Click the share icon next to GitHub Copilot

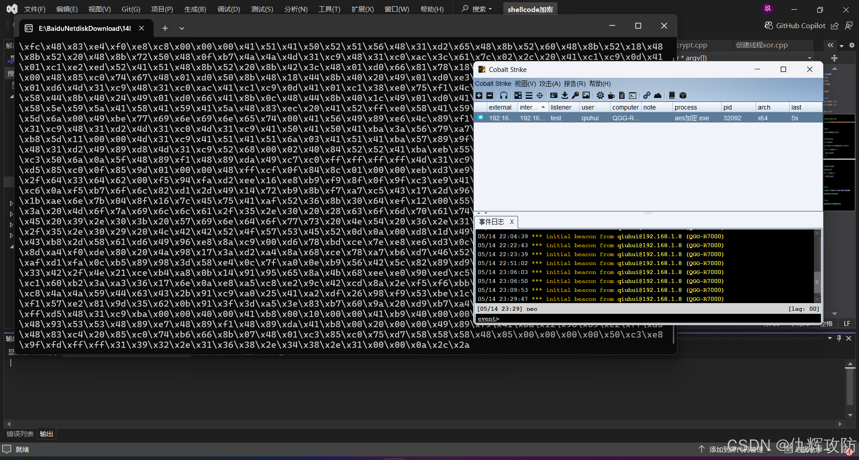834,26
